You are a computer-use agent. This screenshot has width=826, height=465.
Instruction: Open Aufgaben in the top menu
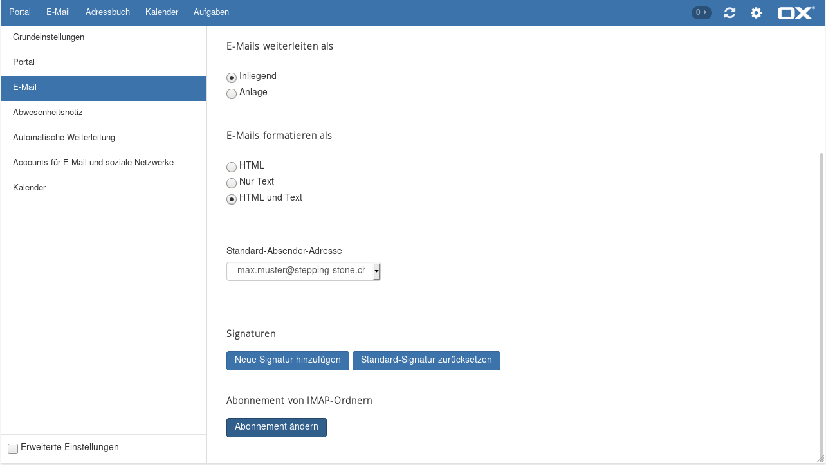pos(211,12)
